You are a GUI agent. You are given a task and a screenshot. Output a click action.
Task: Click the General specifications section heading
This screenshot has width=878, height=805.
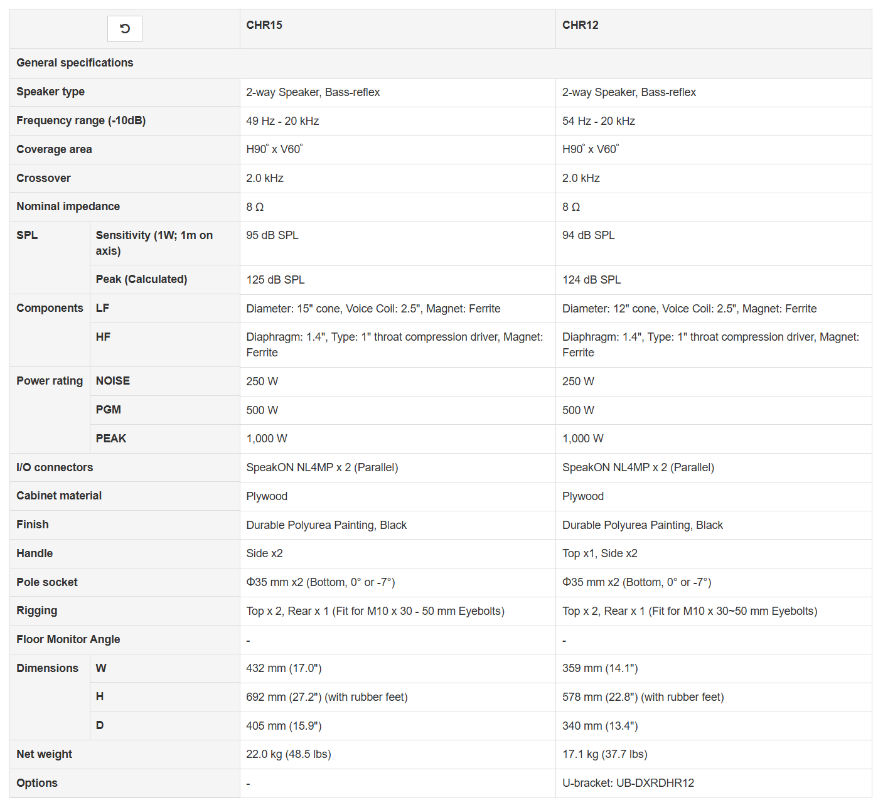tap(75, 63)
